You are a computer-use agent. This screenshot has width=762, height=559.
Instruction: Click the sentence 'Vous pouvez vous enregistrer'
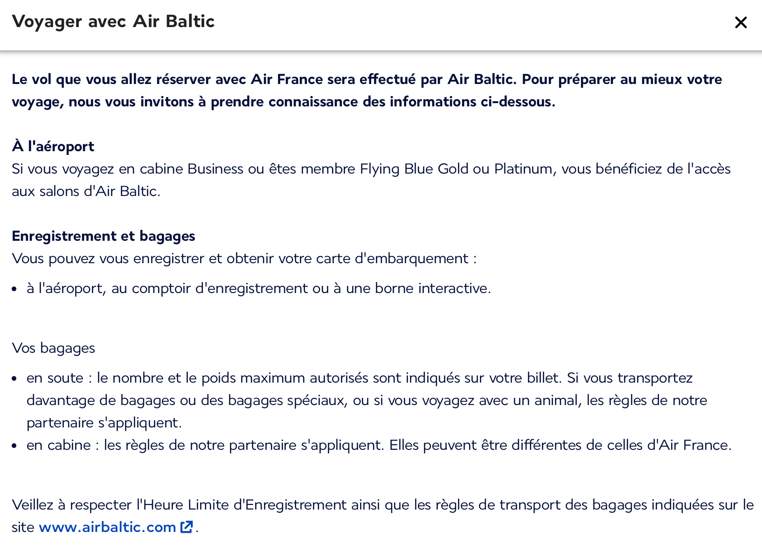tap(244, 259)
